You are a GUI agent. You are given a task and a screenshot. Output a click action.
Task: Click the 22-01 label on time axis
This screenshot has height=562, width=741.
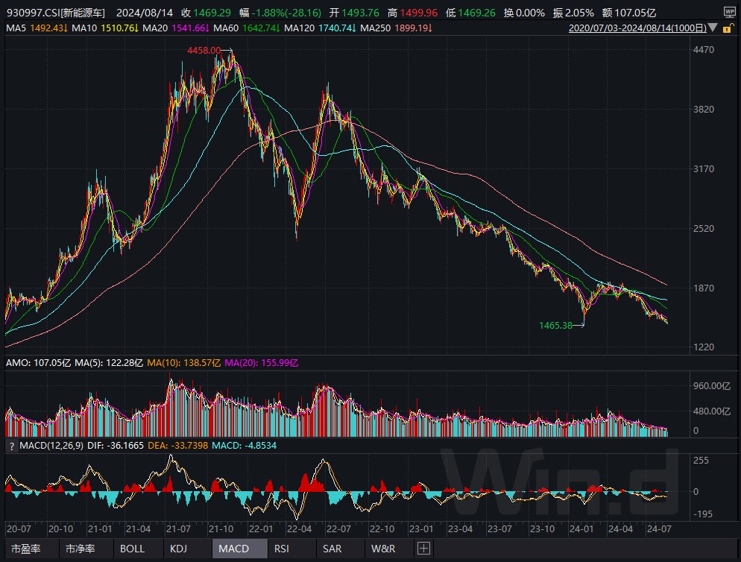point(261,529)
